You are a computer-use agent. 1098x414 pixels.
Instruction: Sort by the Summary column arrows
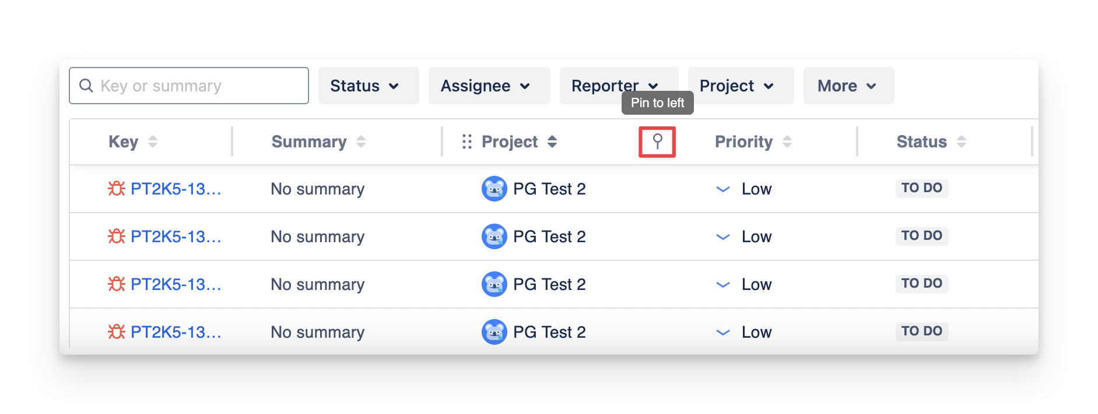point(361,141)
